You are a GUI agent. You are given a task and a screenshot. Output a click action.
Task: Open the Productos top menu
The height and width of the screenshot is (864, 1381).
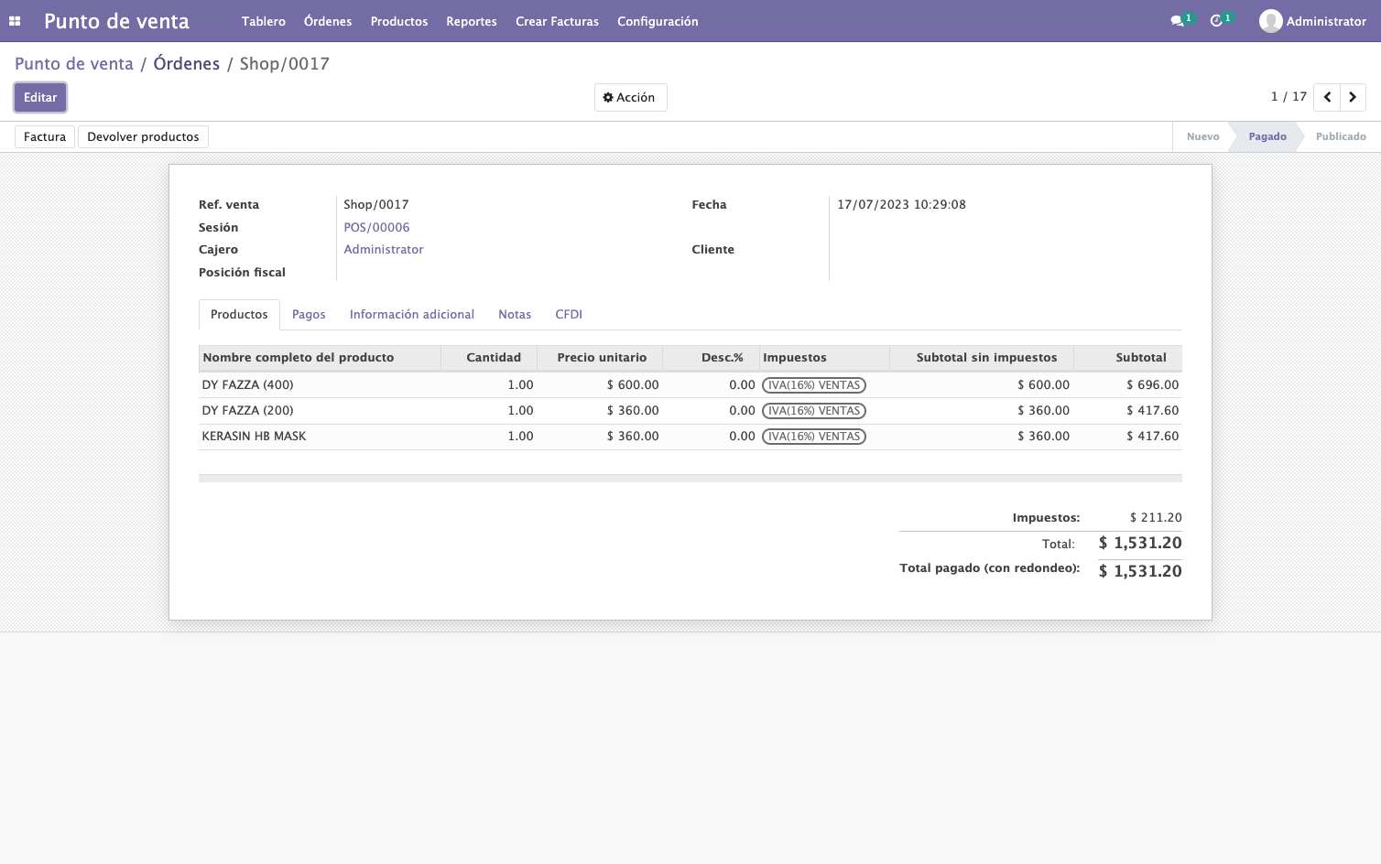[x=399, y=21]
